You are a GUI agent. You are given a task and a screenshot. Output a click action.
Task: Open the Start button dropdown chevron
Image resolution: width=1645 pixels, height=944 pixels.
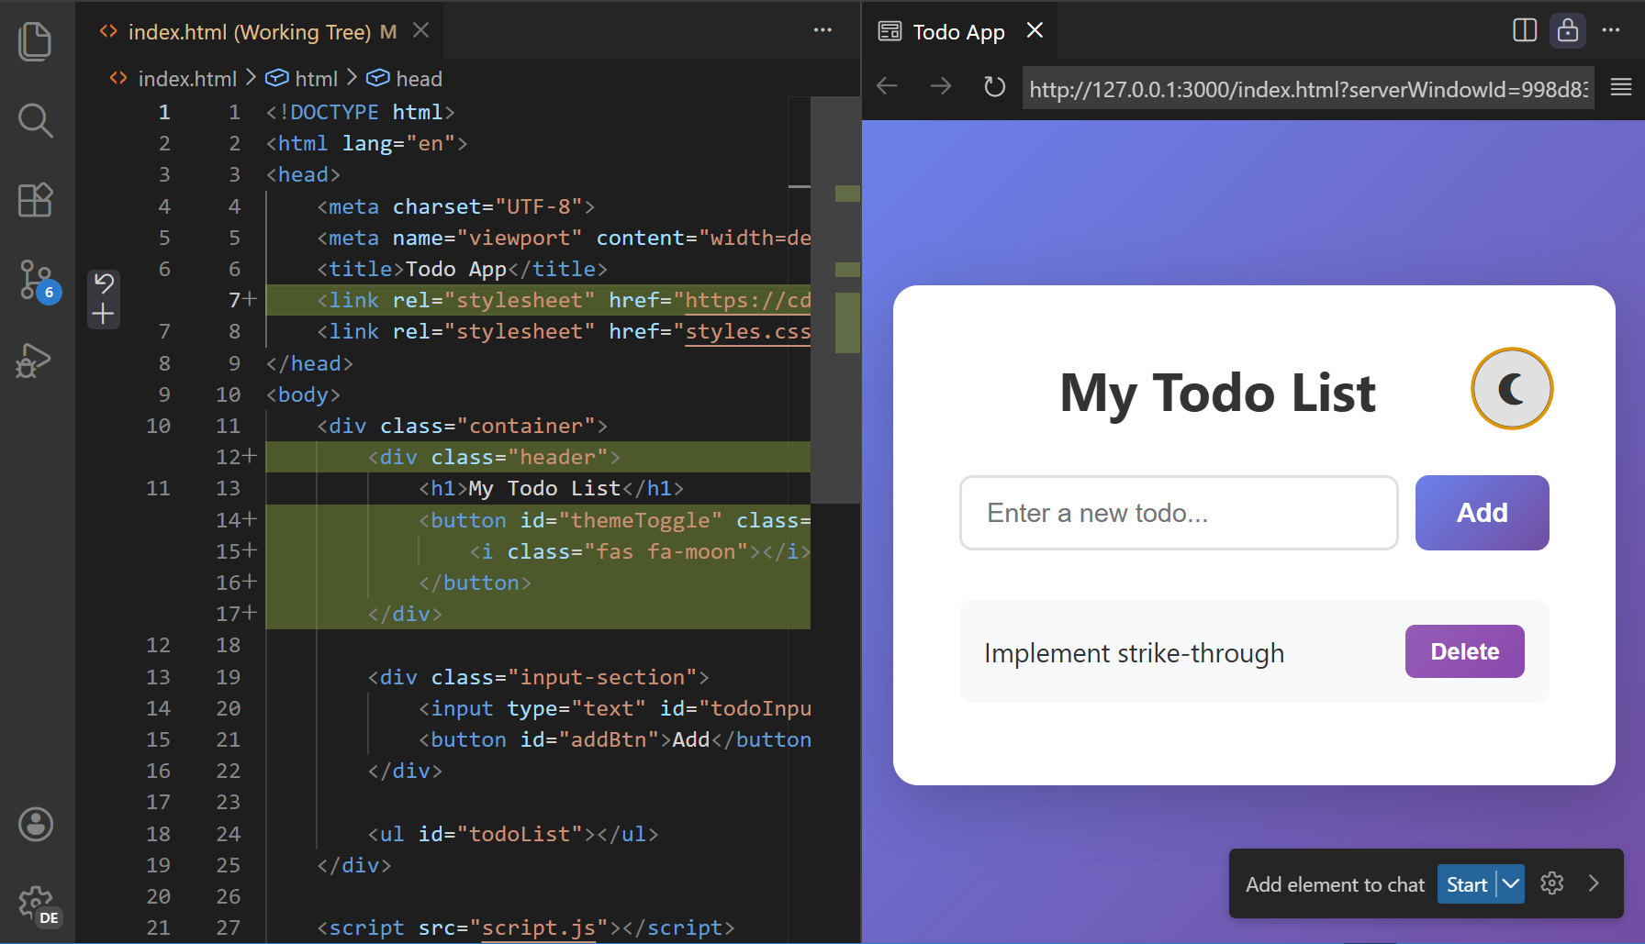1510,883
